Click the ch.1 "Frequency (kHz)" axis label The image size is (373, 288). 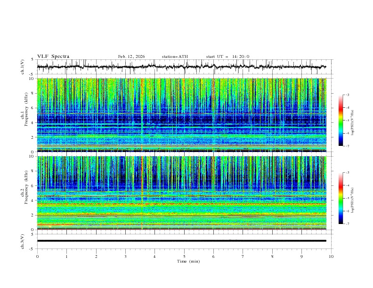coord(26,109)
